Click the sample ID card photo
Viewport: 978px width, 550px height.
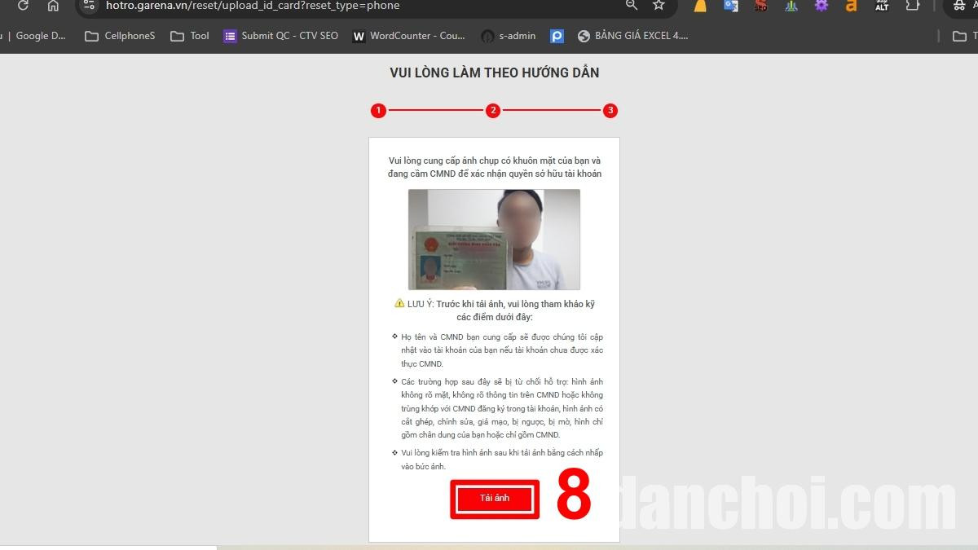coord(494,240)
